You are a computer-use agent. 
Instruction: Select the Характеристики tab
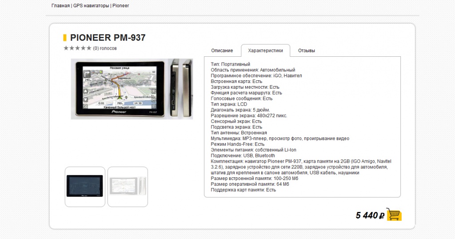(x=266, y=51)
